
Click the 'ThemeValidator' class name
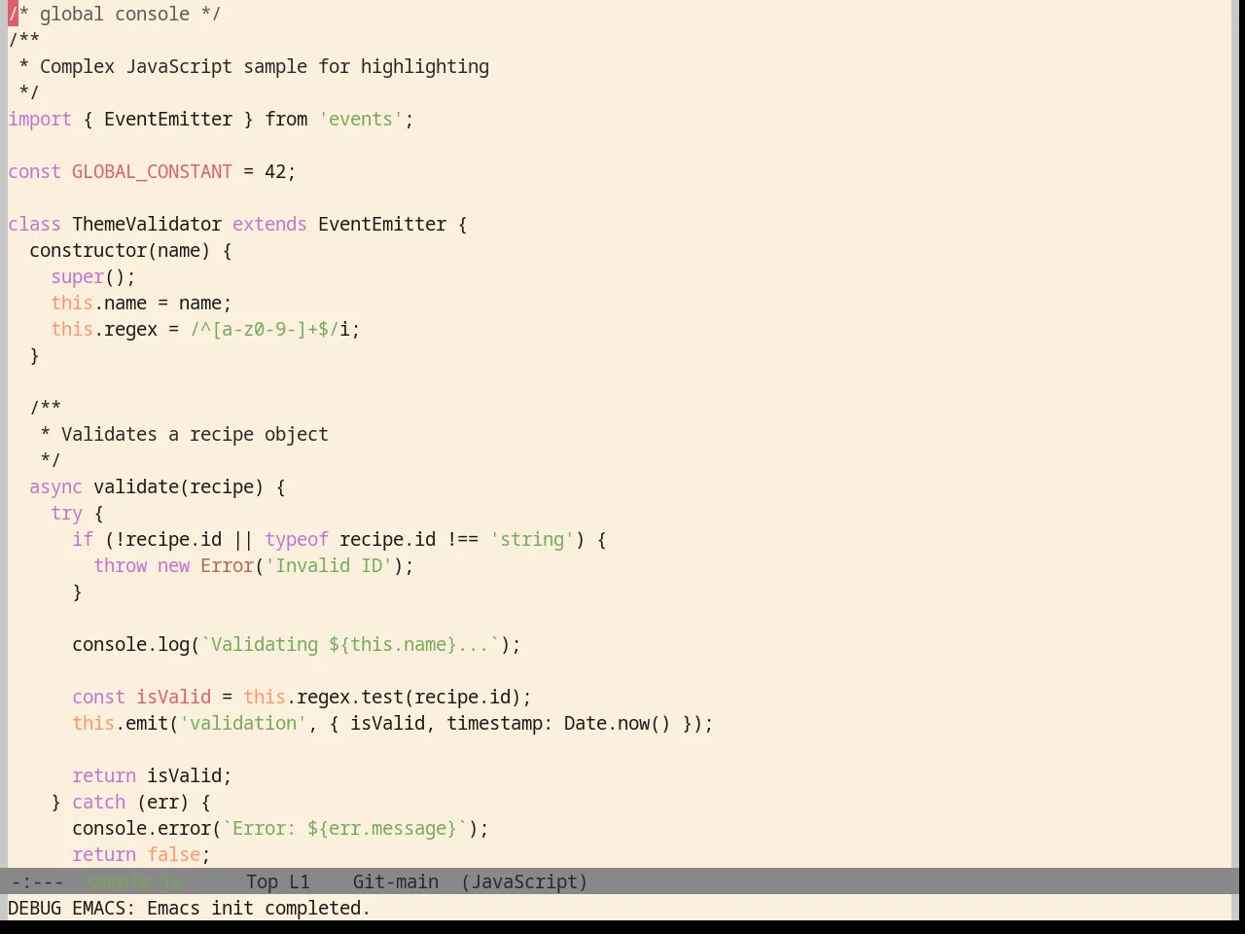[x=147, y=225]
